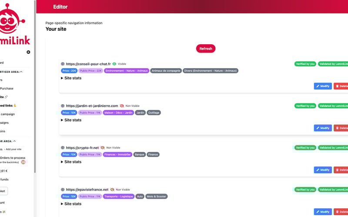This screenshot has height=217, width=348.
Task: Click the Editor header title
Action: click(x=60, y=7)
